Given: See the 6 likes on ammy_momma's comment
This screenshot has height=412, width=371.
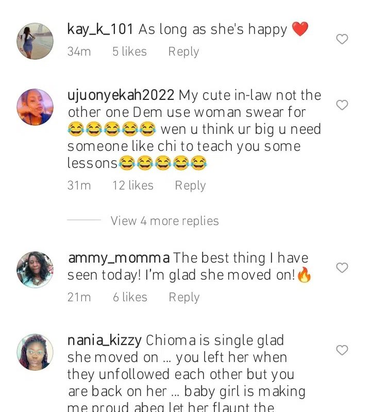Looking at the screenshot, I should (x=130, y=297).
